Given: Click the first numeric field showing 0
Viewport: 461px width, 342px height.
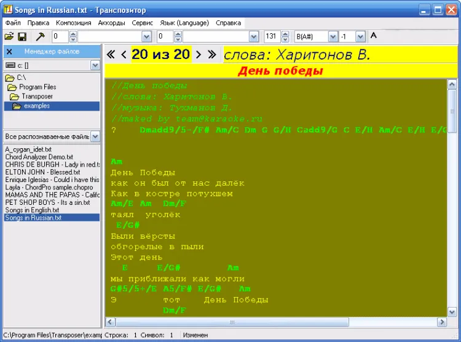Looking at the screenshot, I should point(60,36).
